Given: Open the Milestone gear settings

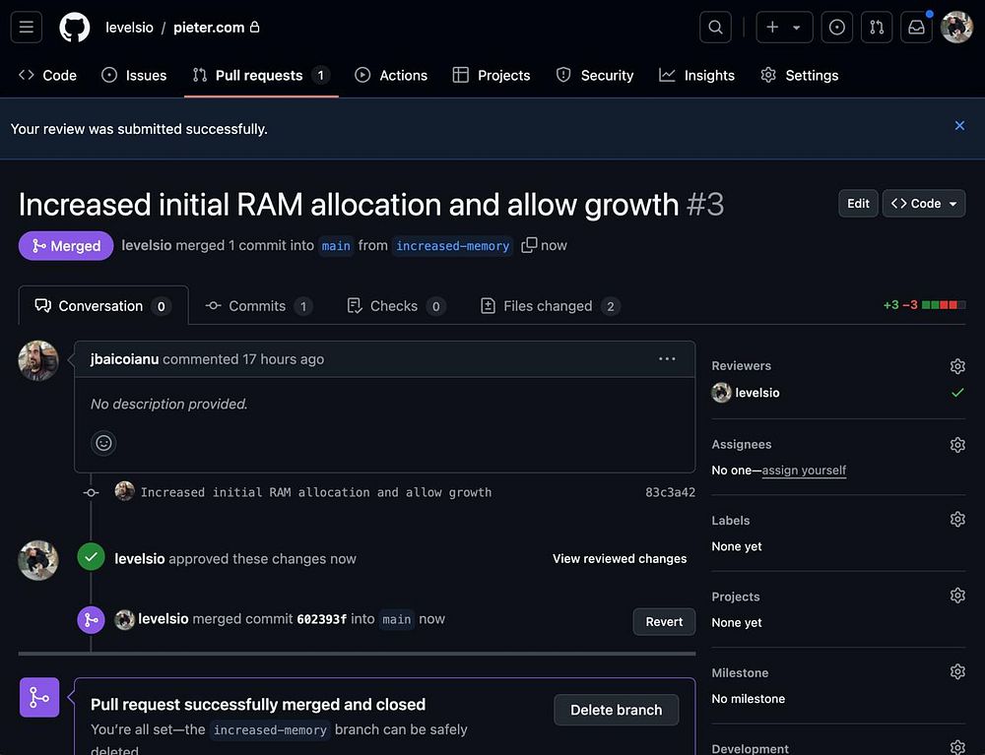Looking at the screenshot, I should point(957,671).
